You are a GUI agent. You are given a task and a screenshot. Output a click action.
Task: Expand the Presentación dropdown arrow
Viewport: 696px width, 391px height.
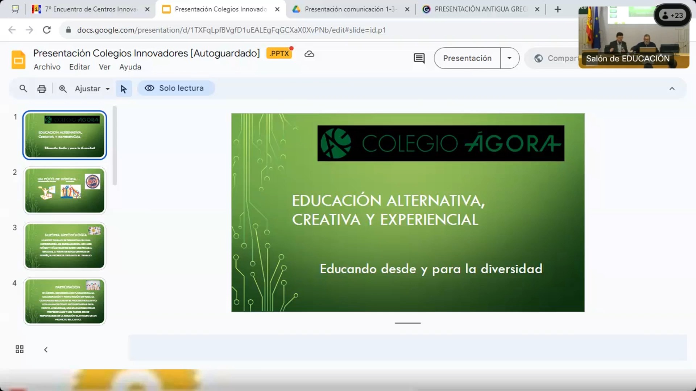[x=509, y=58]
